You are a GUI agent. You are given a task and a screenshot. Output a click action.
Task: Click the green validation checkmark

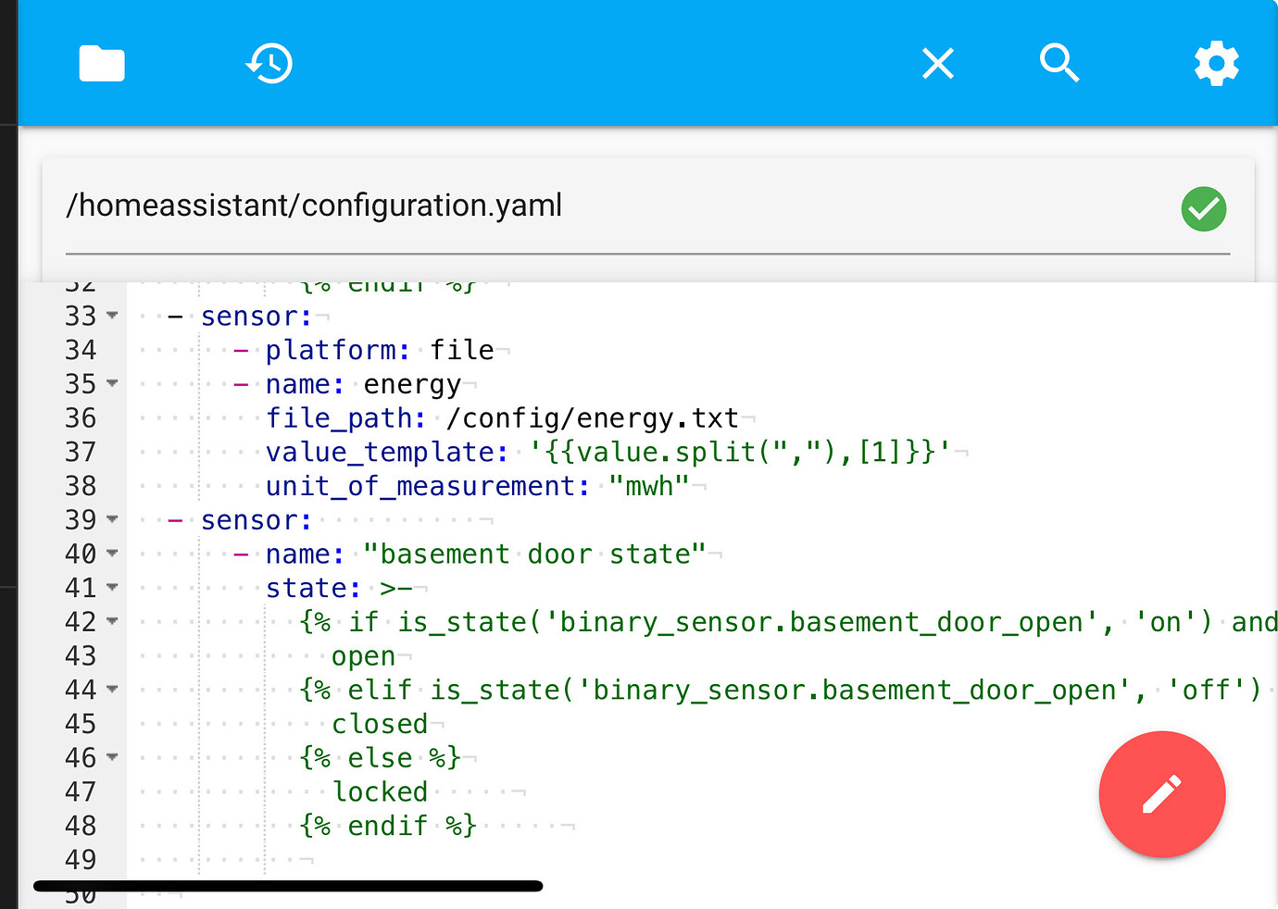1203,209
